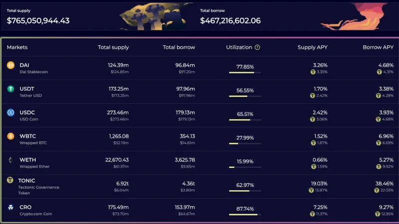Screen dimensions: 399x224
Task: Click DAI utilization bar under 77.85%
Action: pyautogui.click(x=245, y=73)
